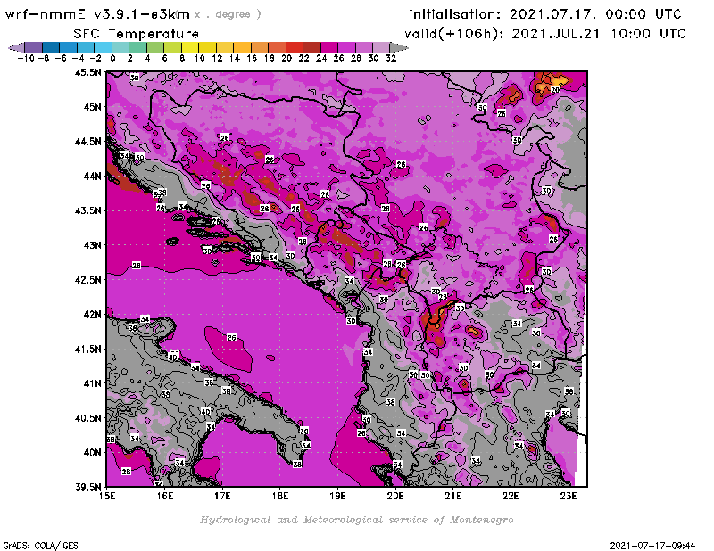Click the colorbar tick label 32
The width and height of the screenshot is (714, 551).
coord(391,58)
